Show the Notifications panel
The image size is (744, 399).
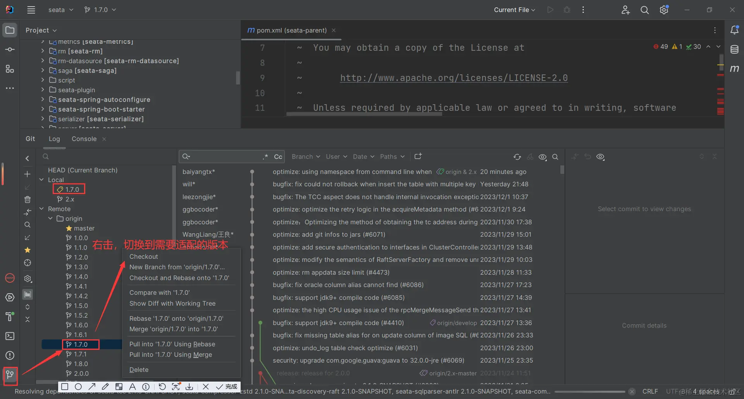pos(734,30)
